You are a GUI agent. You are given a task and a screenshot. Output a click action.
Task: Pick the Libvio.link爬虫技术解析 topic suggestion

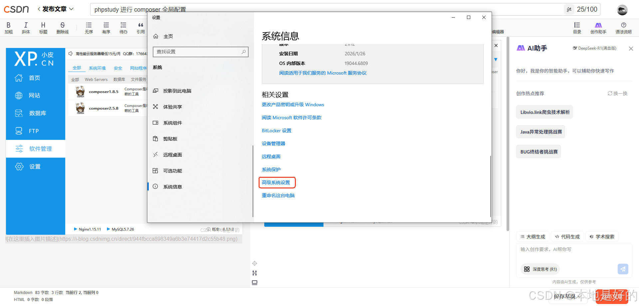tap(545, 112)
